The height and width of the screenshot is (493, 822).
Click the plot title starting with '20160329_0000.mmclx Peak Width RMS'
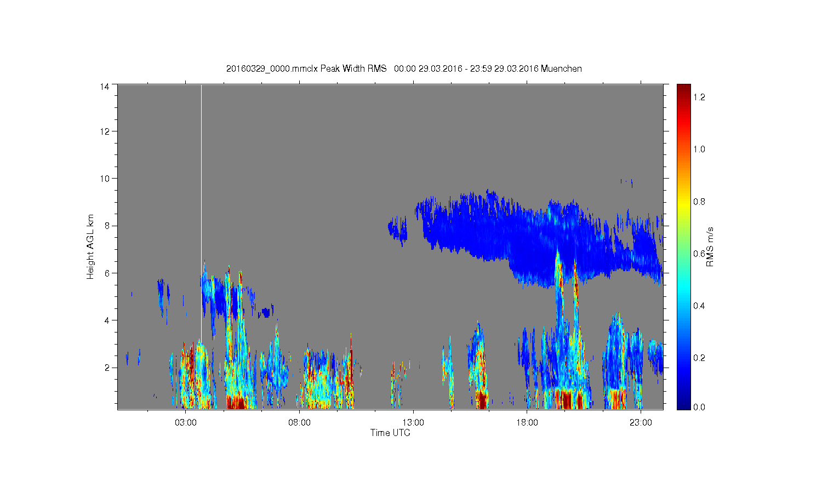point(404,68)
